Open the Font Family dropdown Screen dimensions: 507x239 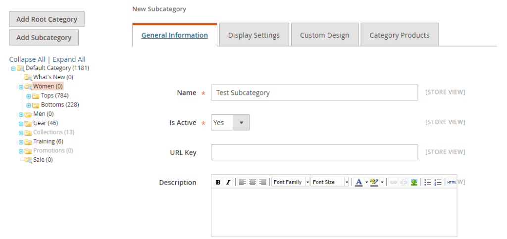coord(291,182)
